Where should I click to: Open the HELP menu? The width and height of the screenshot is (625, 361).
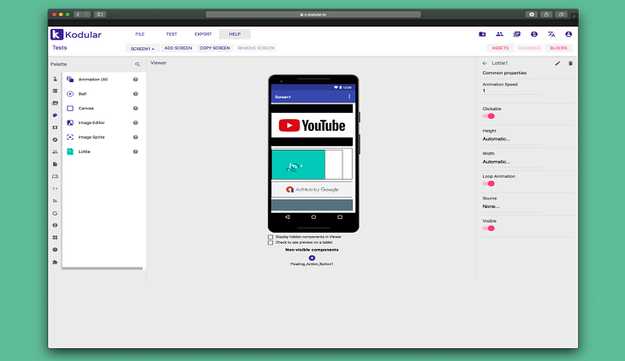(235, 34)
